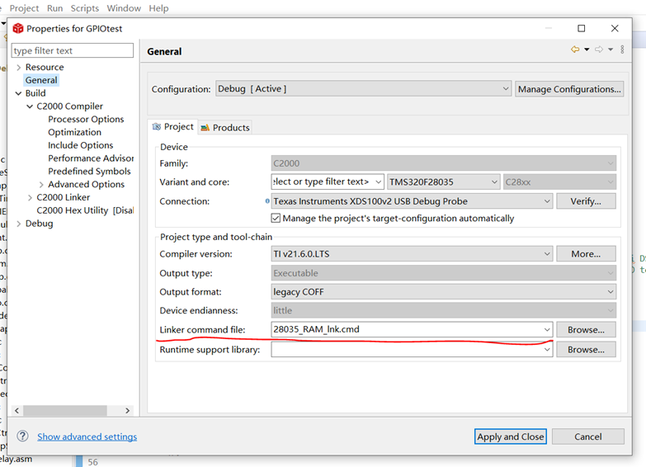Image resolution: width=646 pixels, height=467 pixels.
Task: Expand the Advanced Options node
Action: pyautogui.click(x=41, y=185)
